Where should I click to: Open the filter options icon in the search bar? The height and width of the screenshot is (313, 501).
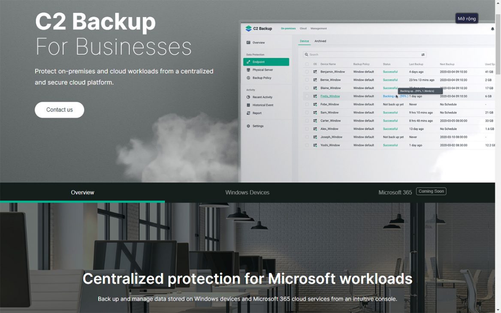[x=423, y=54]
